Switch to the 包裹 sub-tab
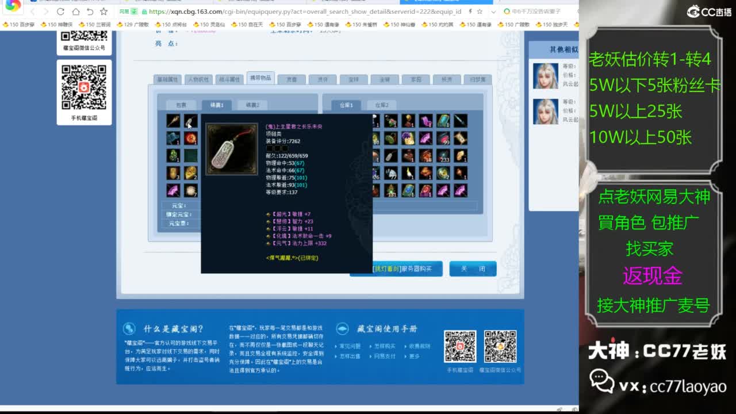 pos(181,105)
